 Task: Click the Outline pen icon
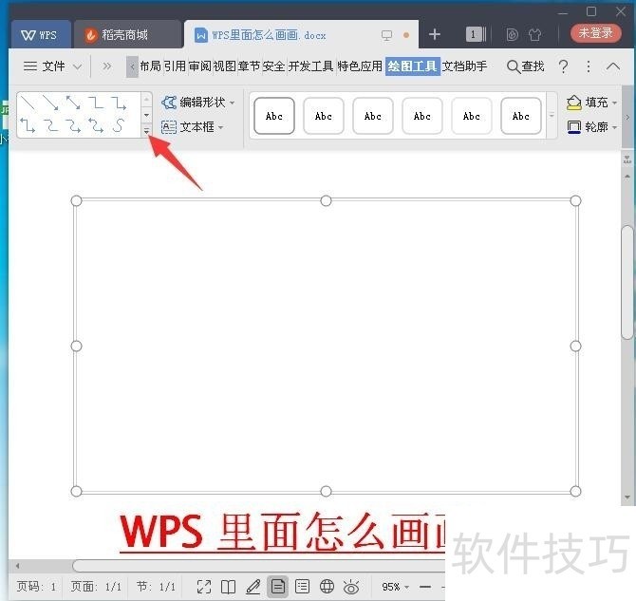574,127
